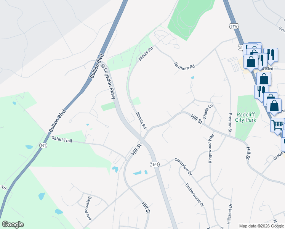Open the Google logo link
Viewport: 285px width, 229px height.
(13, 224)
